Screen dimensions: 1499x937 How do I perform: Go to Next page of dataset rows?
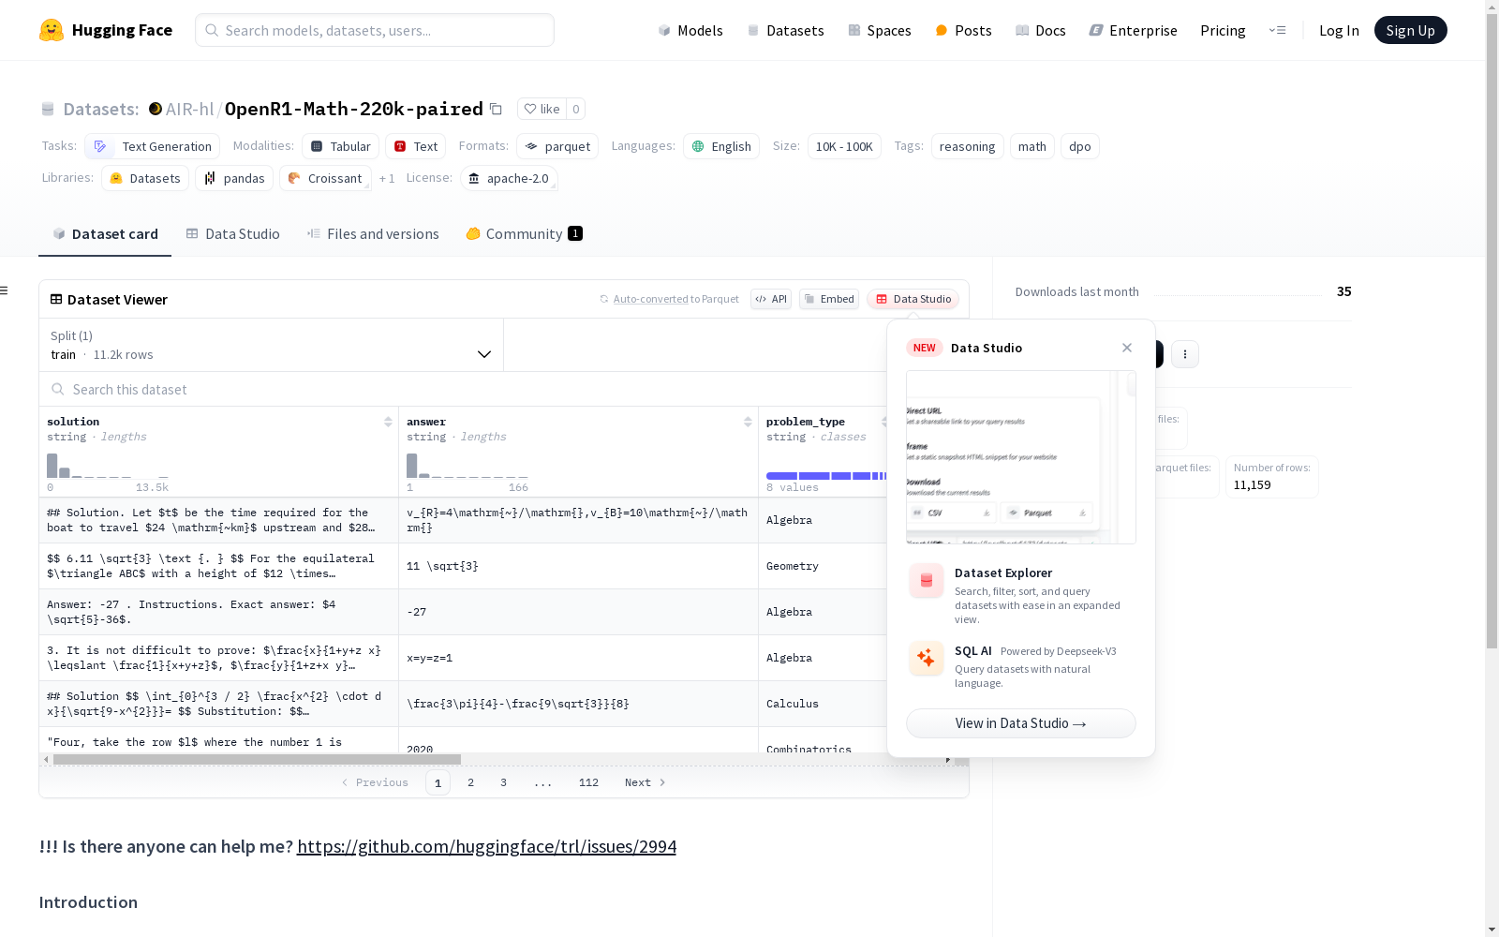click(645, 782)
